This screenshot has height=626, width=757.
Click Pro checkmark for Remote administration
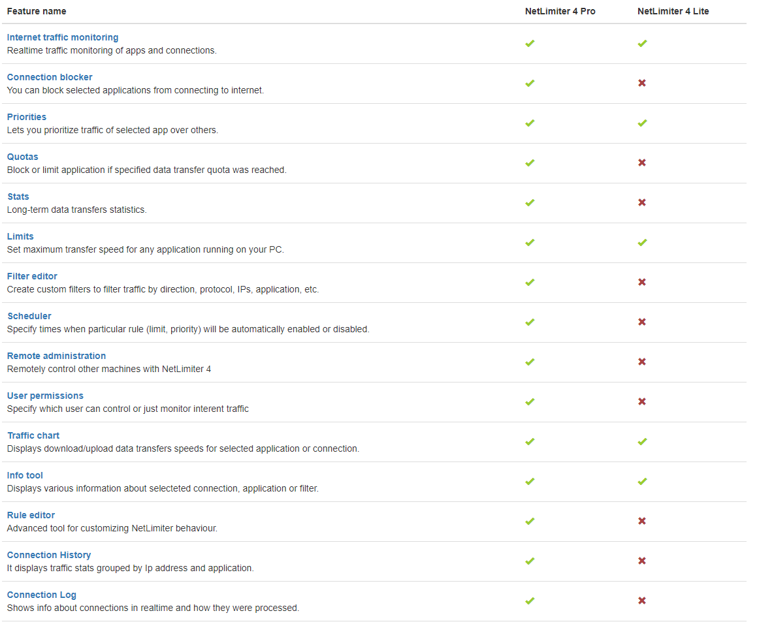click(530, 362)
